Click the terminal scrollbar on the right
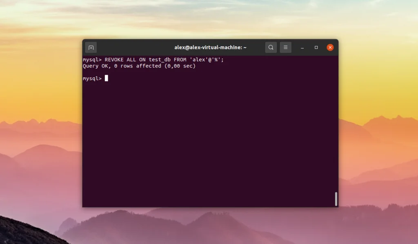Image resolution: width=418 pixels, height=244 pixels. (x=336, y=199)
